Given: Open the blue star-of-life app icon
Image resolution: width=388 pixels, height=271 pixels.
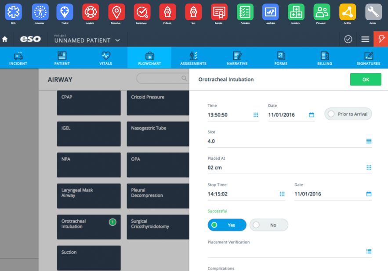Looking at the screenshot, I should click(13, 12).
